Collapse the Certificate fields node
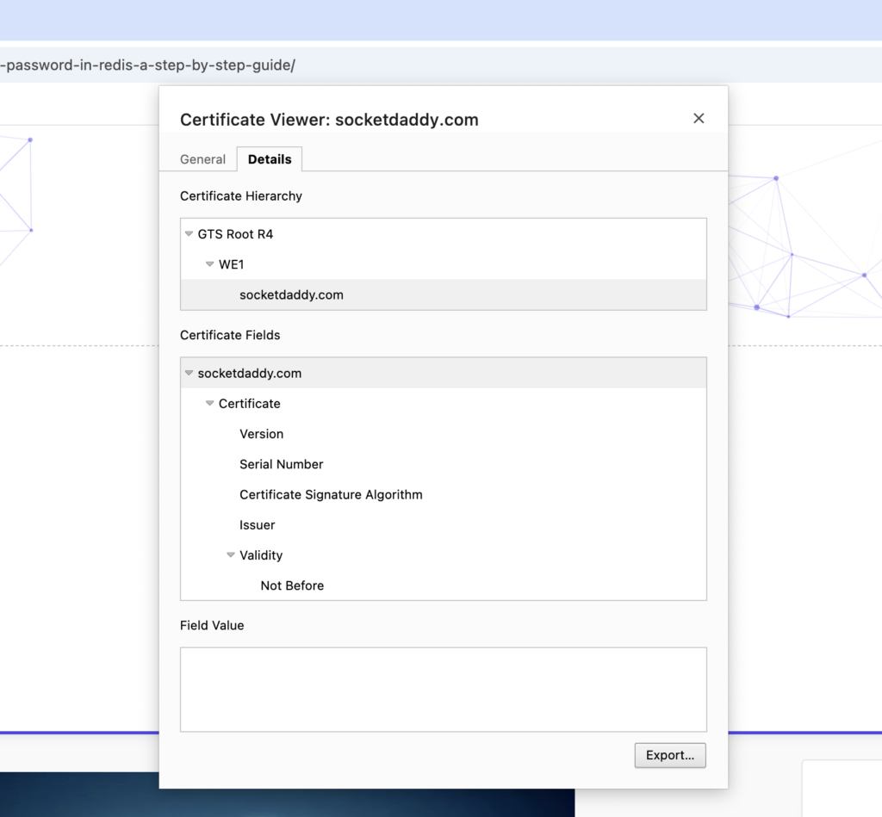This screenshot has width=882, height=817. 210,403
